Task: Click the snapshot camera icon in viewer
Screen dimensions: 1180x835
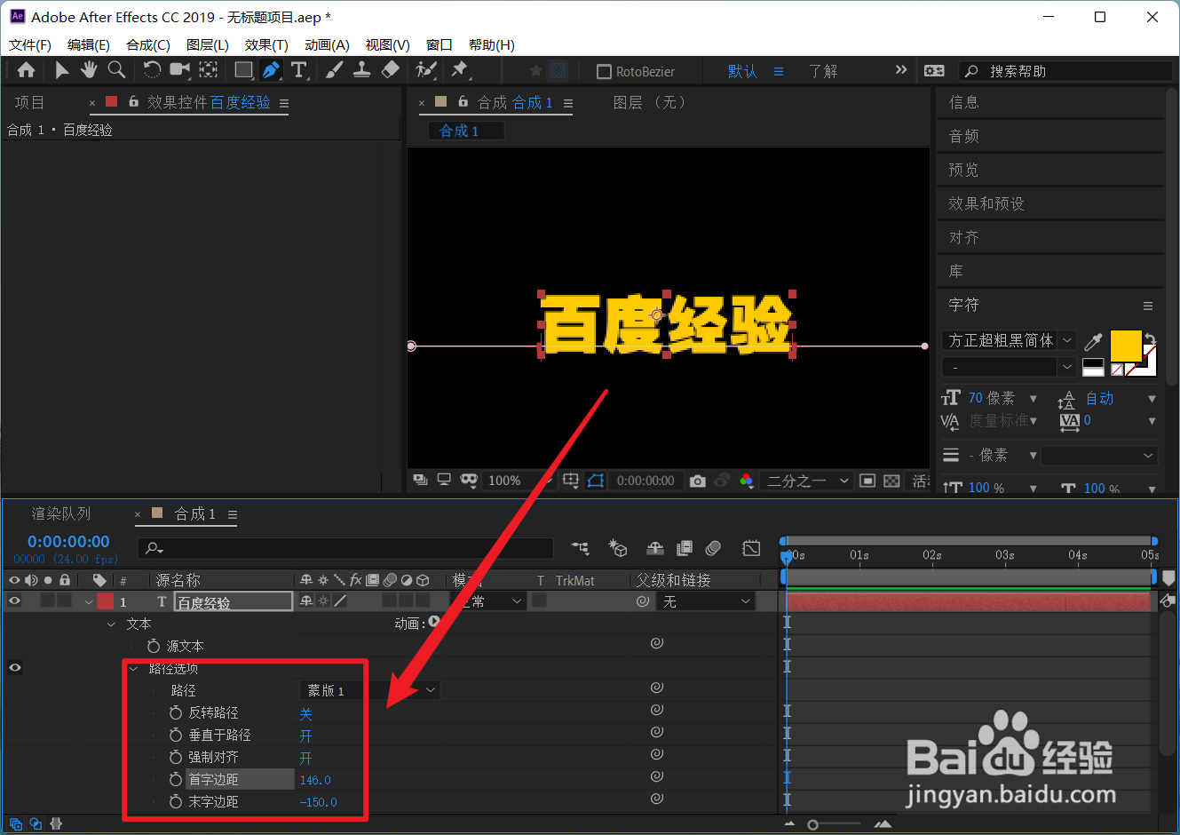Action: click(x=698, y=481)
